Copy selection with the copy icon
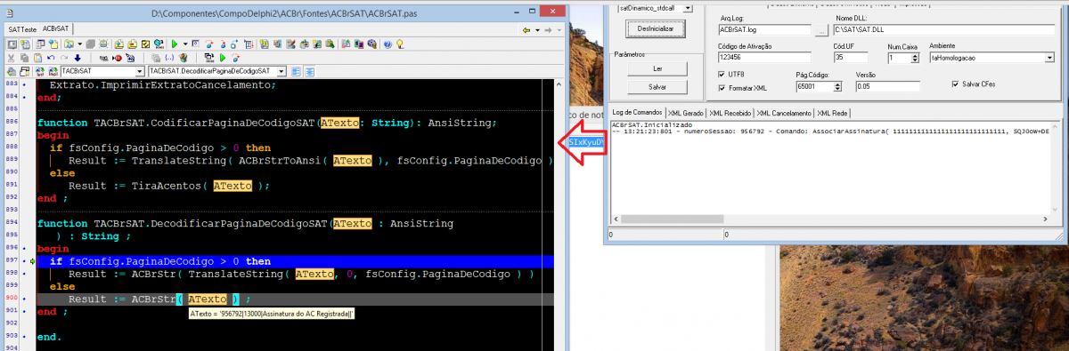Viewport: 1069px width, 351px height. tap(25, 57)
